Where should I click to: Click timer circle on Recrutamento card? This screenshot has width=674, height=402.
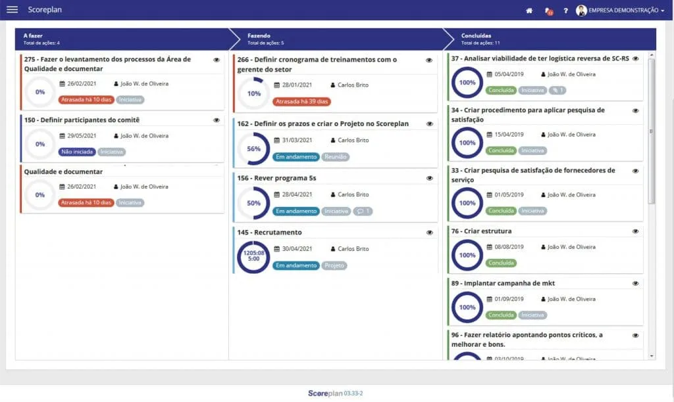(253, 257)
